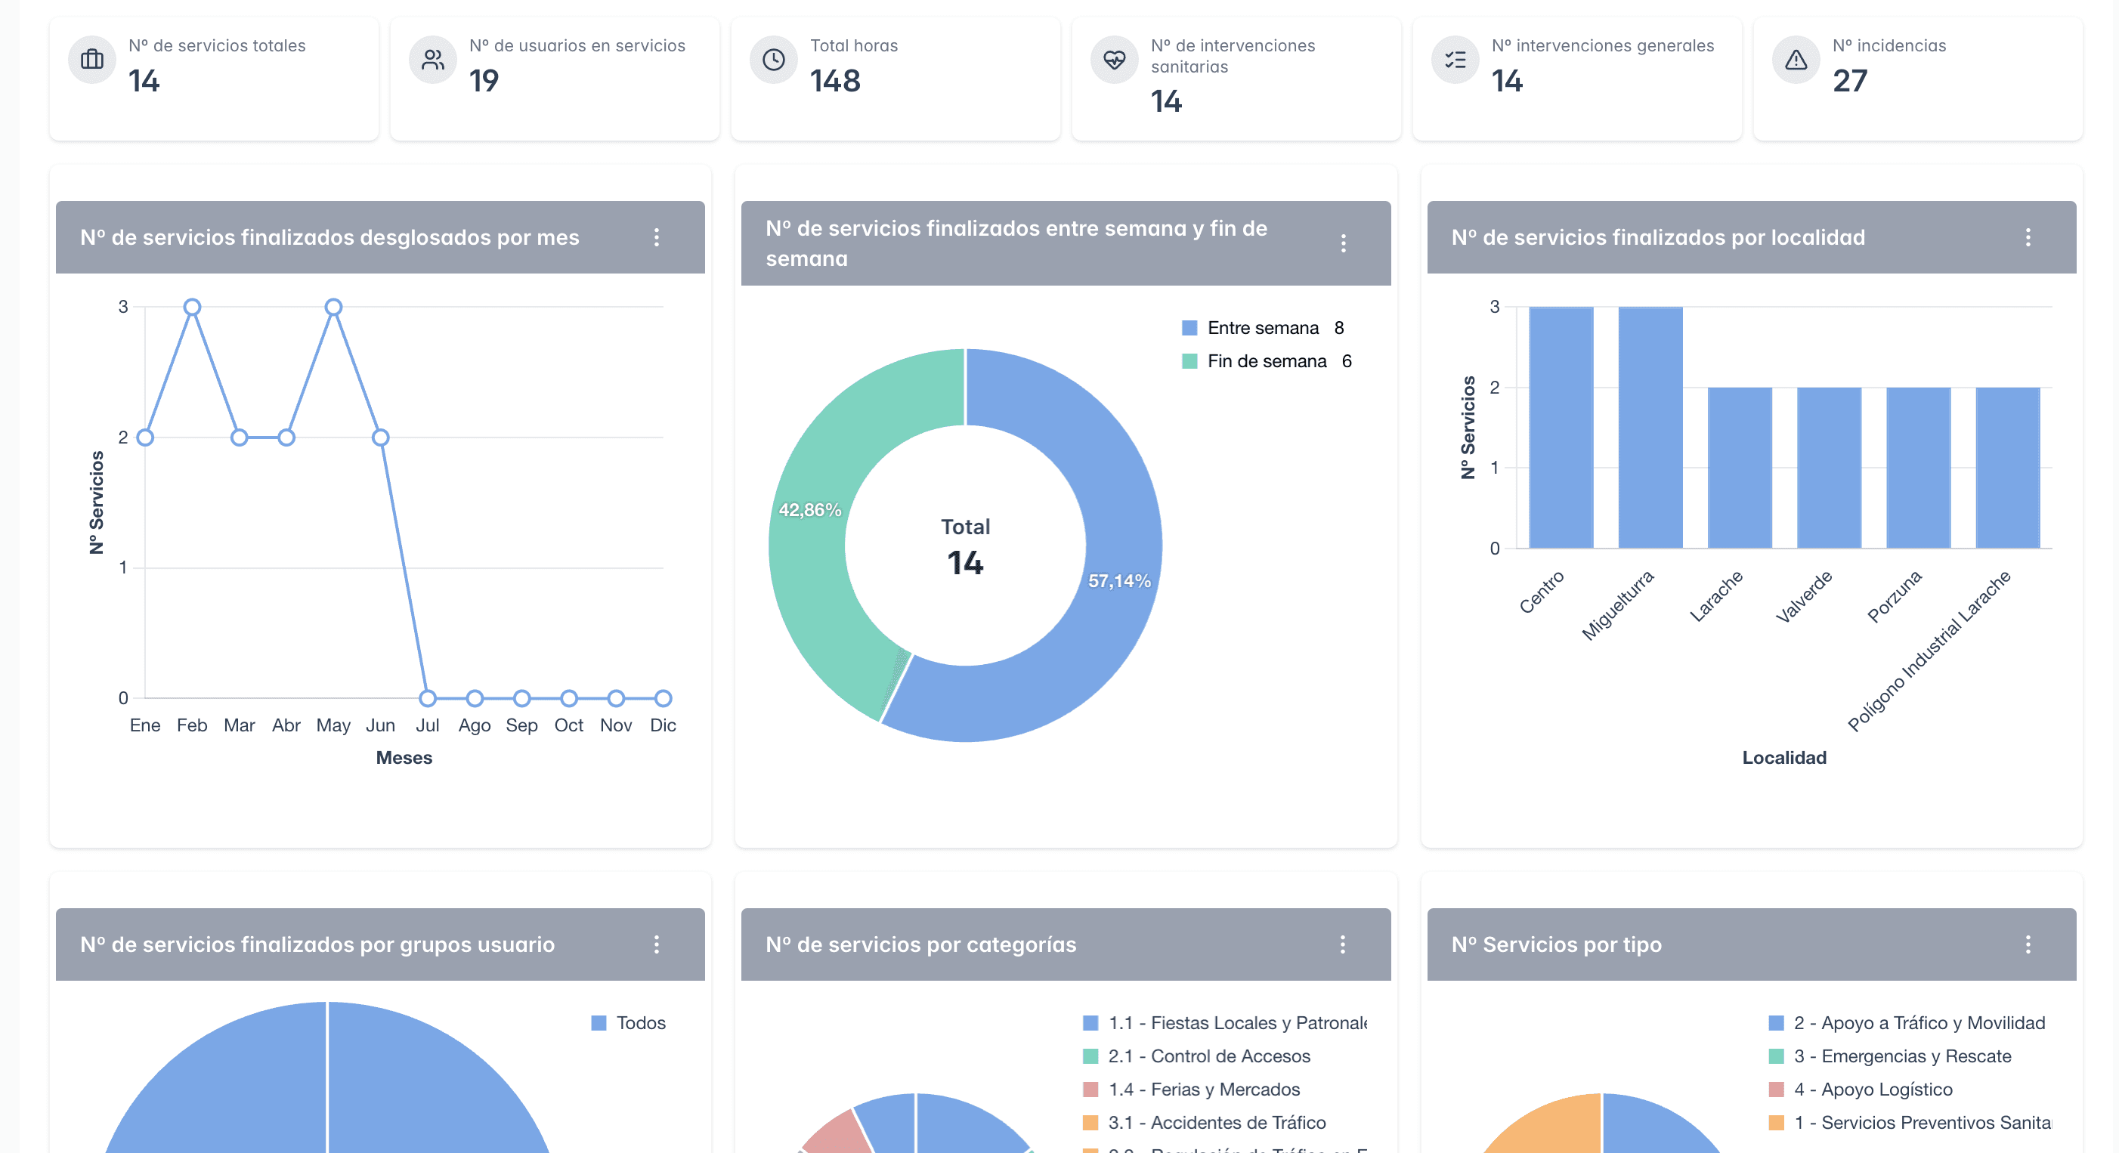
Task: Open three-dot menu of Servicios por tipo
Action: 2028,944
